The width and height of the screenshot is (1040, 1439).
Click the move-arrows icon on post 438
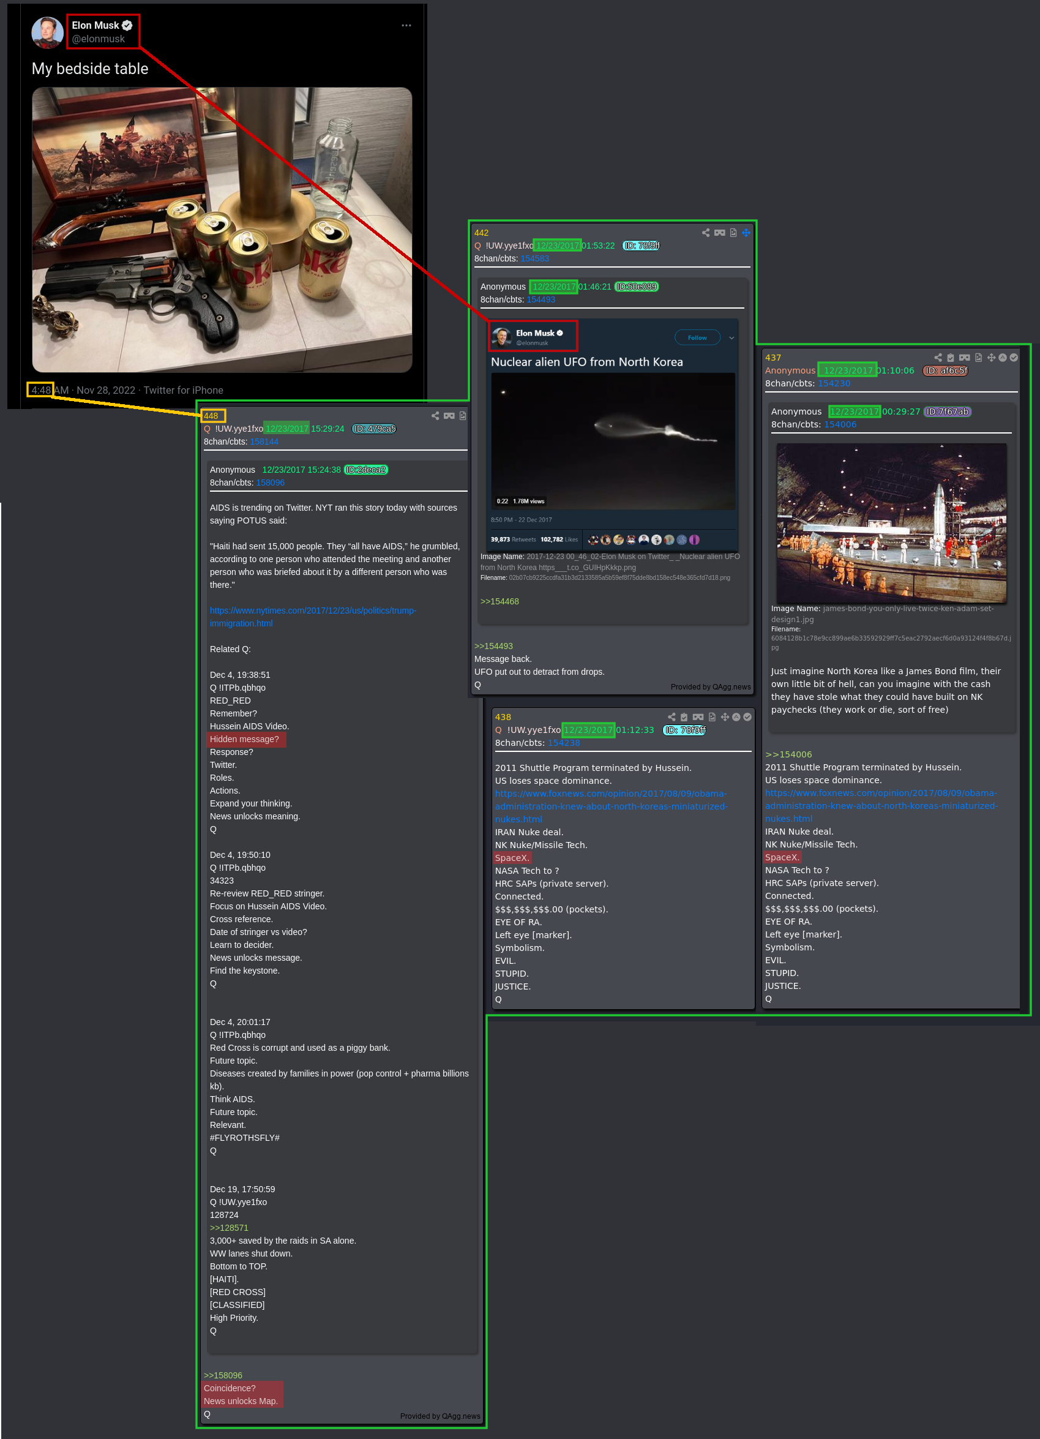(x=725, y=717)
